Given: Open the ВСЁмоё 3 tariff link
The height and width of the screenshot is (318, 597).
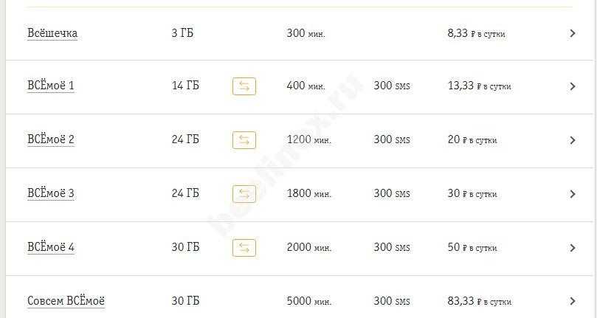Looking at the screenshot, I should (x=51, y=193).
